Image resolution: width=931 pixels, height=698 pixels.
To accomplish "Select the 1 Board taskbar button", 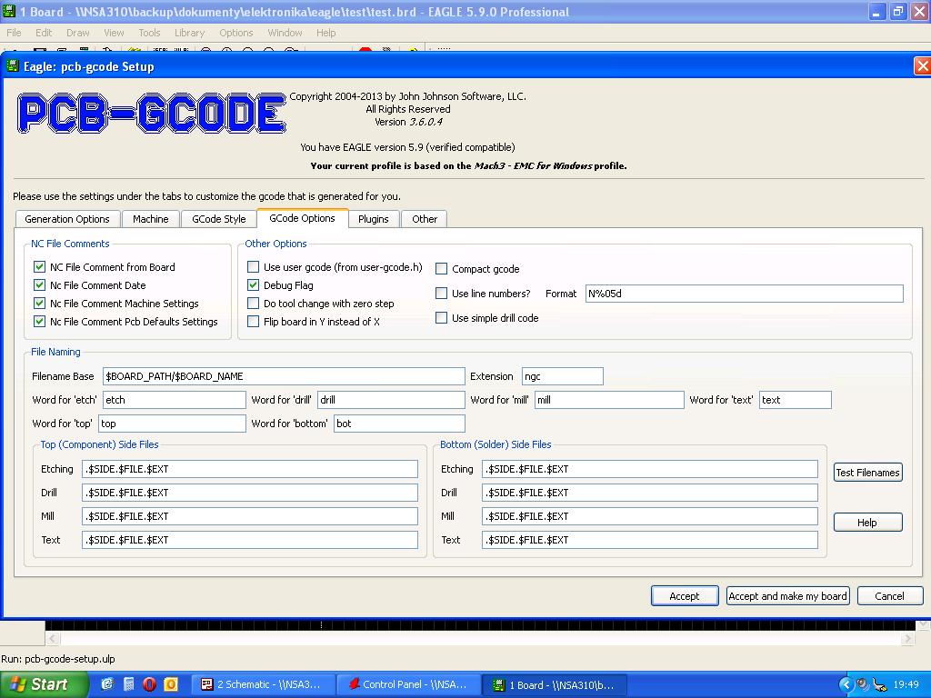I will [554, 684].
